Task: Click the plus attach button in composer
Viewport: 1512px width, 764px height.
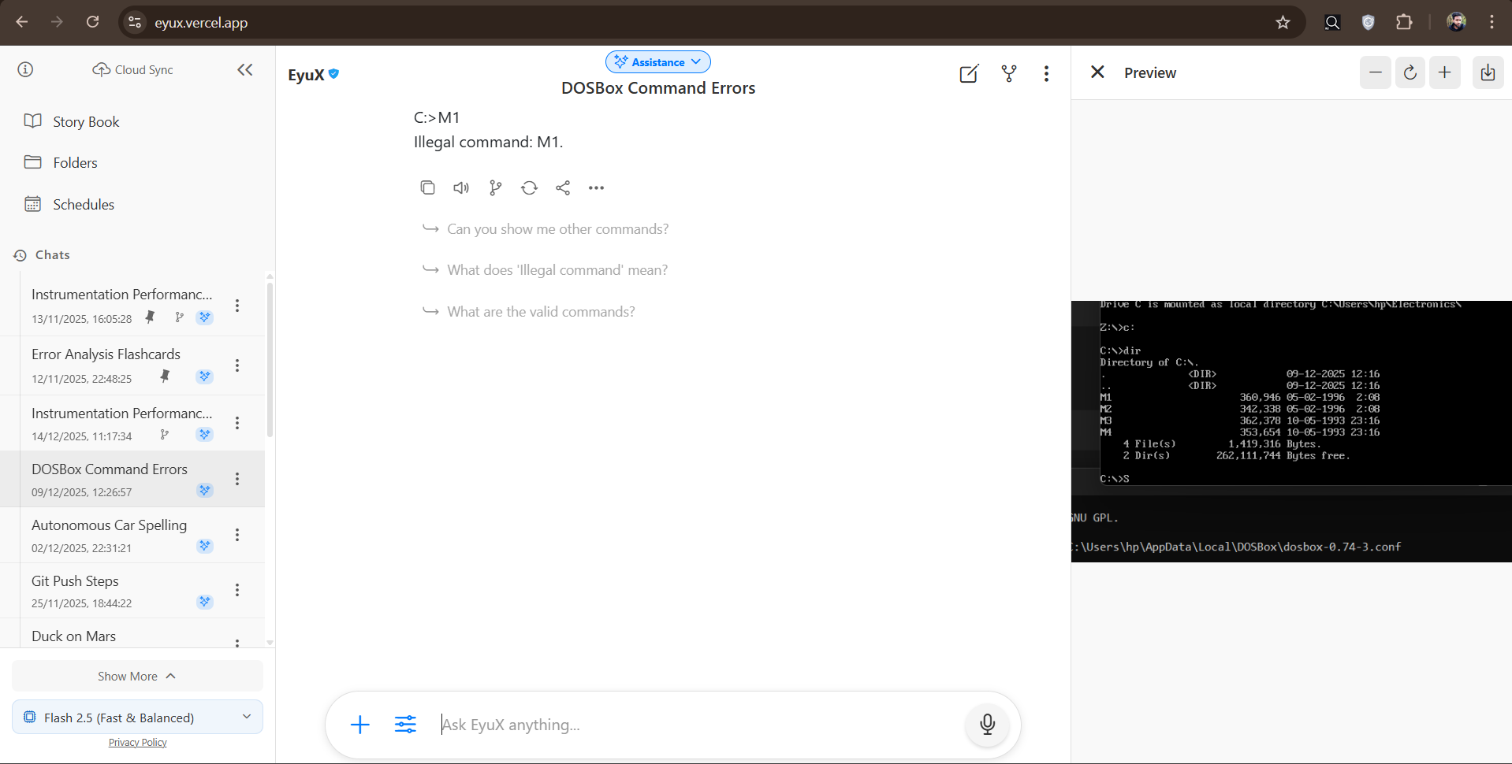Action: (x=359, y=725)
